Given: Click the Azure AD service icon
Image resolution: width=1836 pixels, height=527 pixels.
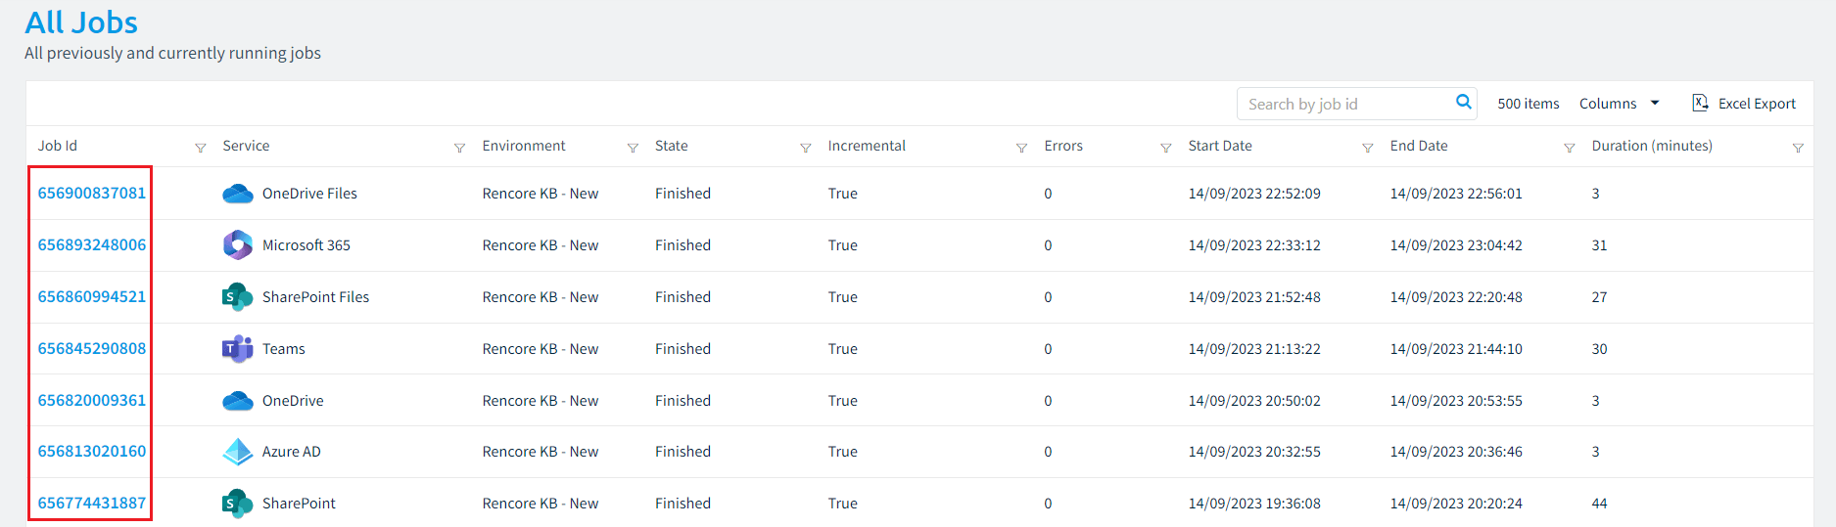Looking at the screenshot, I should point(238,452).
